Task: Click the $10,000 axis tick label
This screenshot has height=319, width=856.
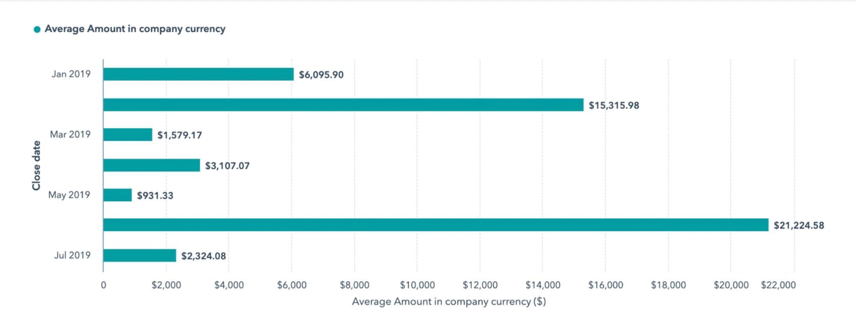Action: pos(417,285)
